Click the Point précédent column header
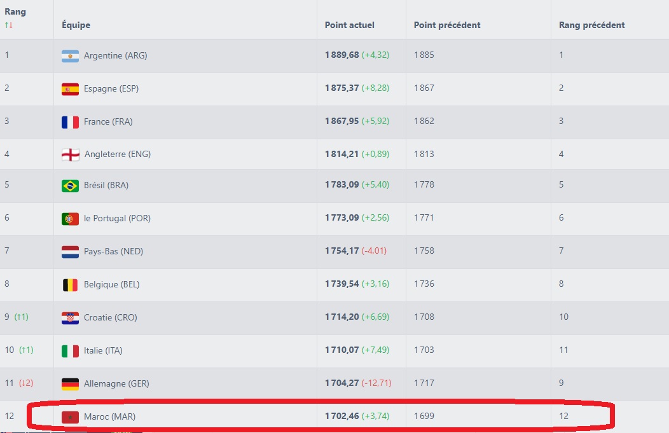Image resolution: width=669 pixels, height=433 pixels. coord(446,25)
